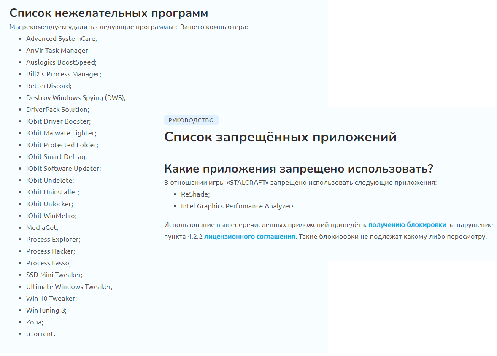Image resolution: width=497 pixels, height=356 pixels.
Task: Select heading 'Список нежелательных программ'
Action: click(109, 13)
